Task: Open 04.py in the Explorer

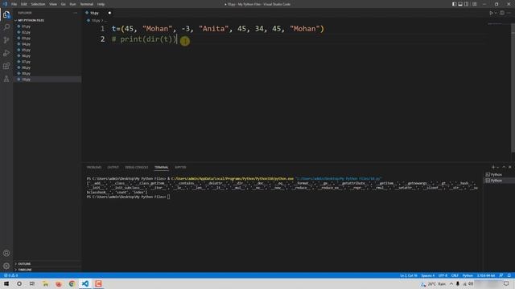Action: [x=26, y=44]
